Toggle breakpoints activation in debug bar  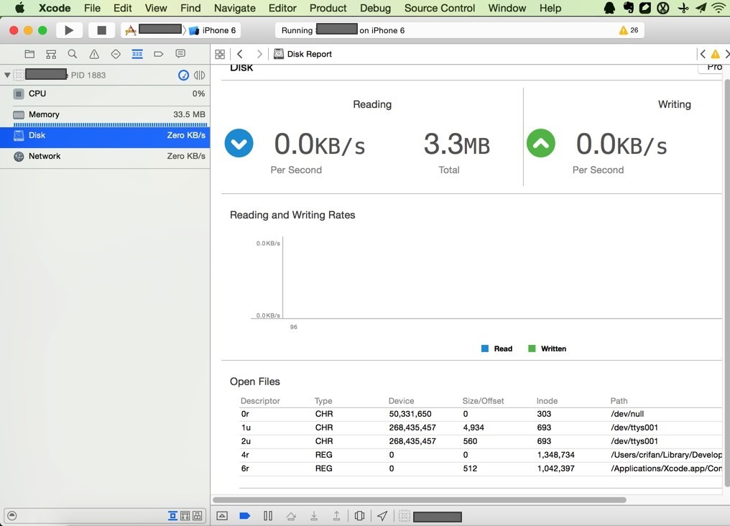(244, 516)
